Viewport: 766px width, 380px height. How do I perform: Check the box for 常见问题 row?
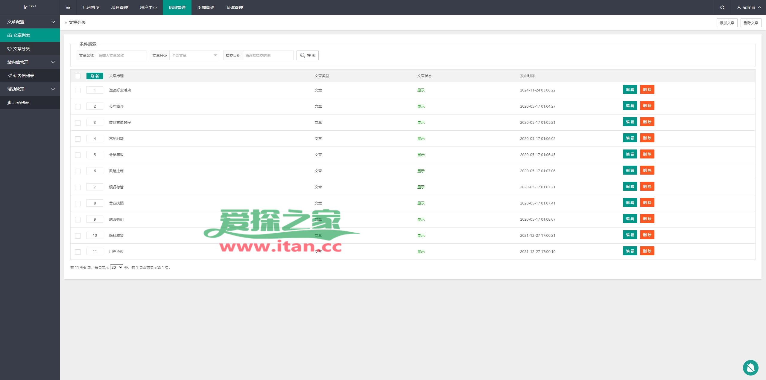(78, 139)
